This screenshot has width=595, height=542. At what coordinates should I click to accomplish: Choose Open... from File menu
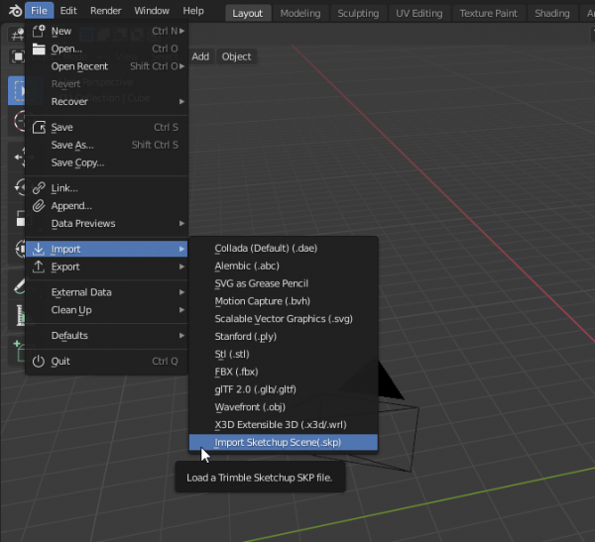pos(107,49)
